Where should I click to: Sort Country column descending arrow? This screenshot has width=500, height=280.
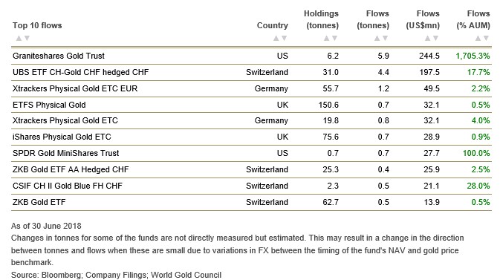285,39
